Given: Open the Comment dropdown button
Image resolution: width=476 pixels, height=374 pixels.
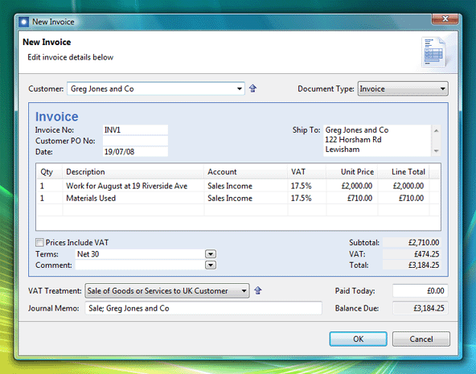Looking at the screenshot, I should [211, 265].
